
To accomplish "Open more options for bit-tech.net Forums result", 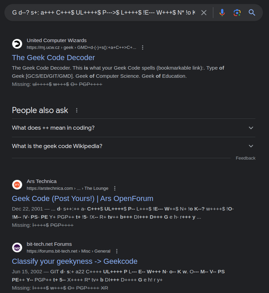I will (x=117, y=251).
